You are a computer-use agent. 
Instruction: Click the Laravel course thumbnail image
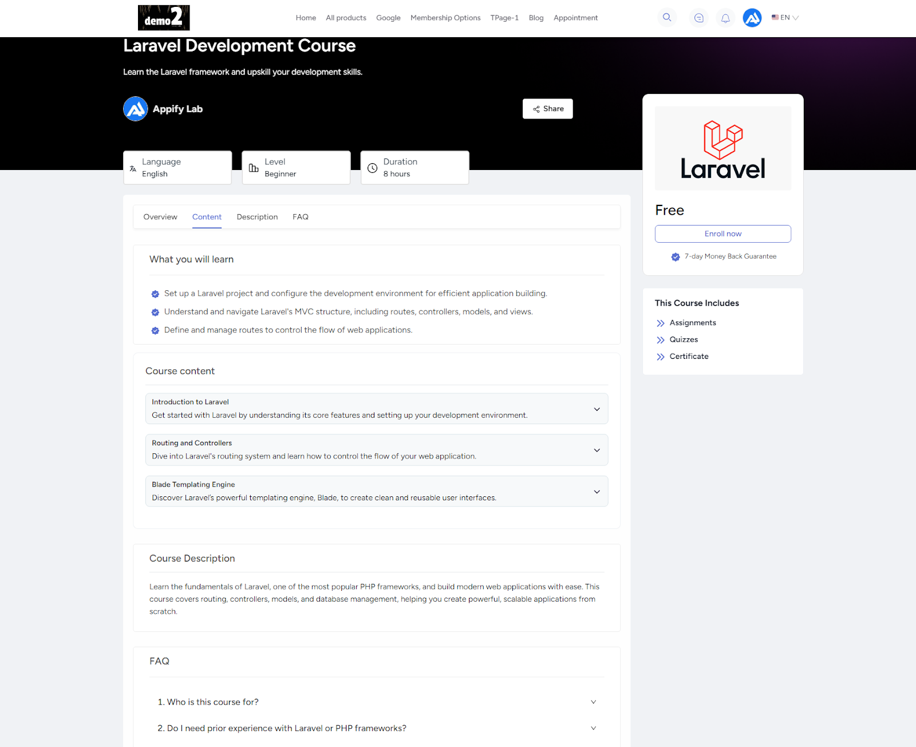pos(723,148)
